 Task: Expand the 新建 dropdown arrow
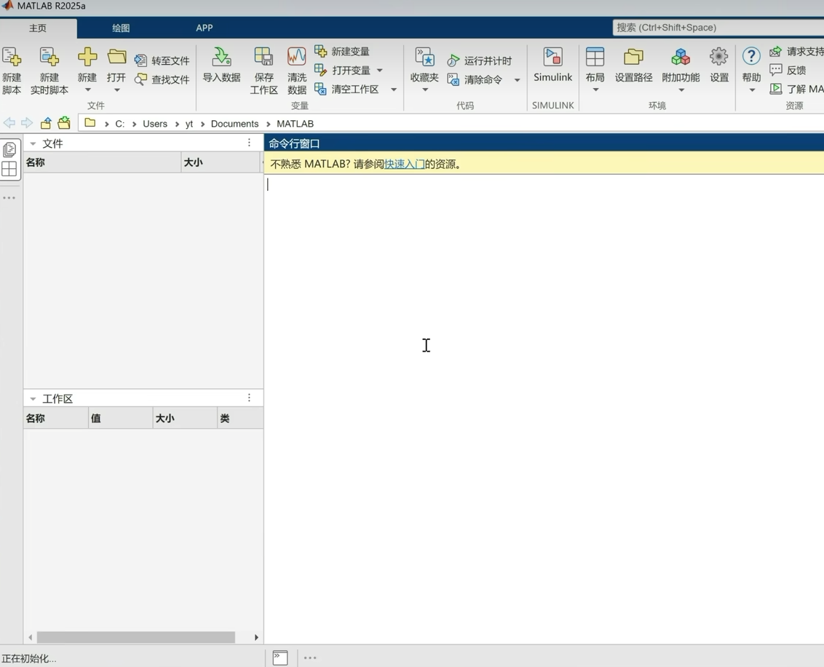click(88, 90)
